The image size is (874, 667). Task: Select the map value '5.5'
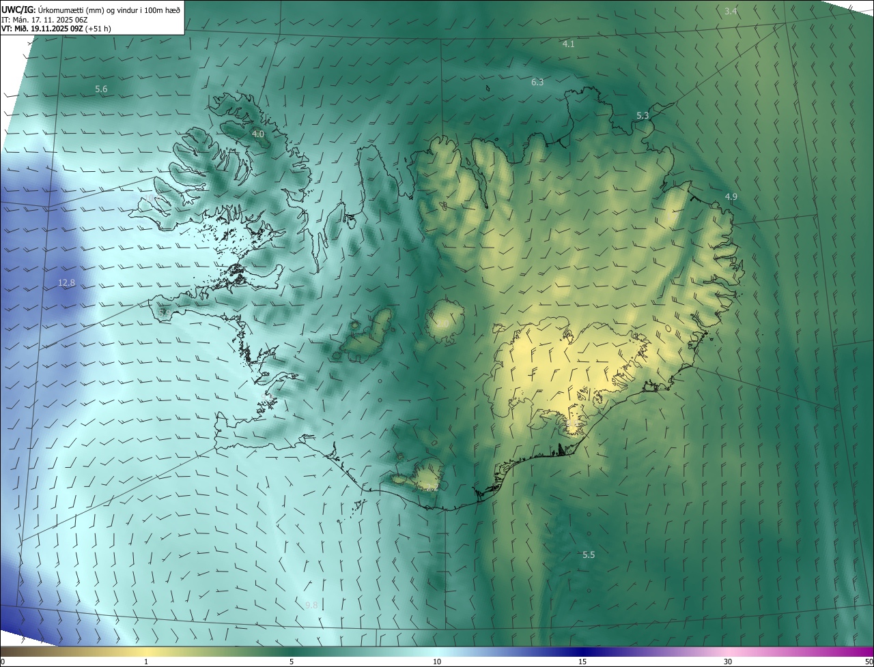(x=589, y=554)
